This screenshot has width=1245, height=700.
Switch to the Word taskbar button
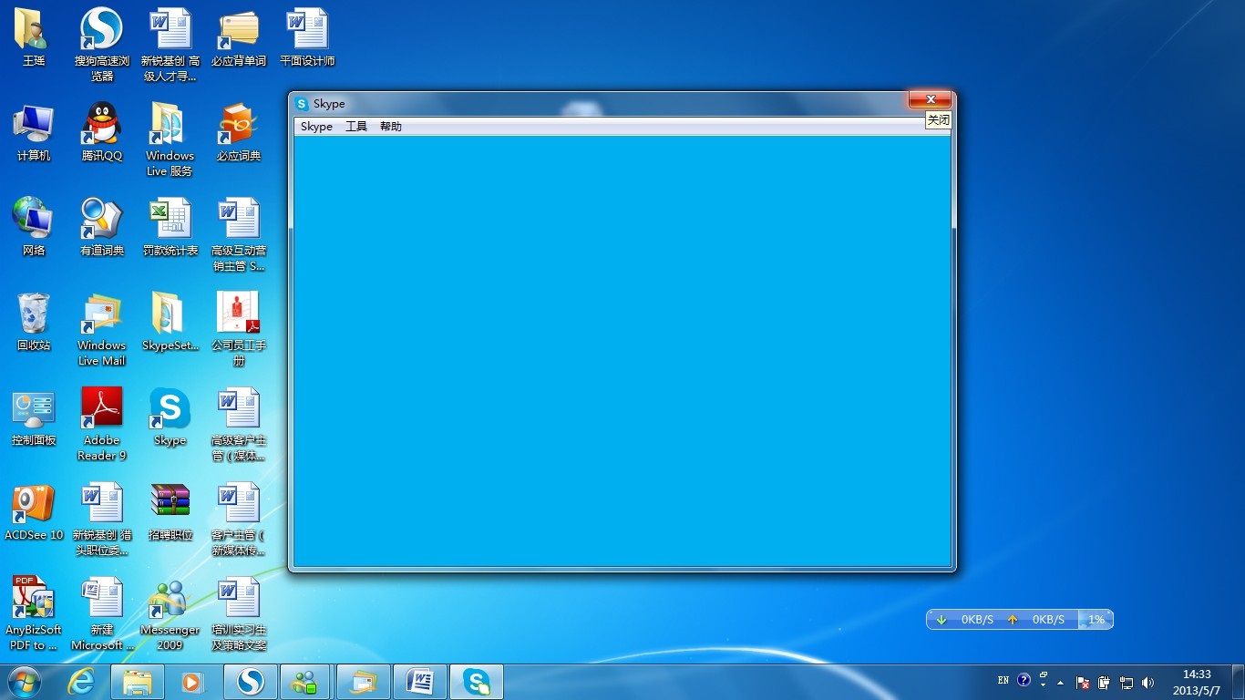[x=419, y=682]
